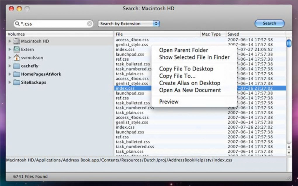Expand the svenolsson home folder
This screenshot has width=298, height=186.
10,57
